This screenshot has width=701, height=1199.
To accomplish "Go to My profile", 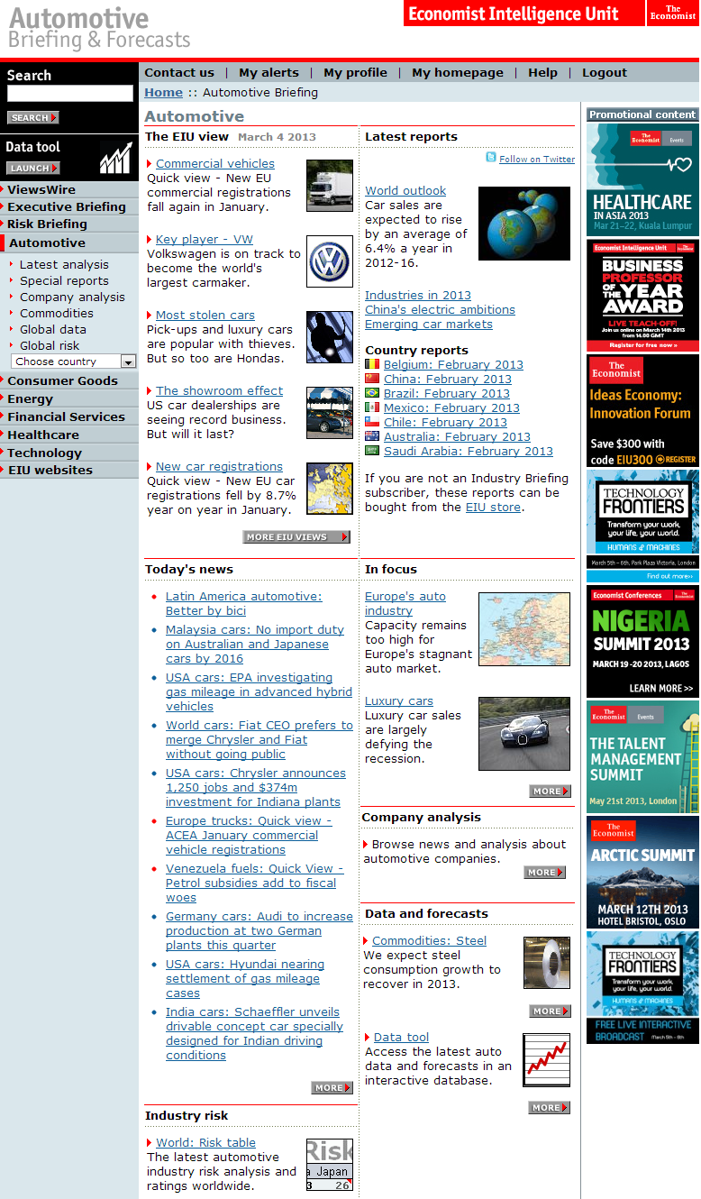I will click(355, 73).
